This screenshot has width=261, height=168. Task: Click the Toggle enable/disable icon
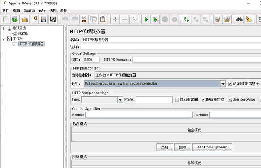[134, 20]
